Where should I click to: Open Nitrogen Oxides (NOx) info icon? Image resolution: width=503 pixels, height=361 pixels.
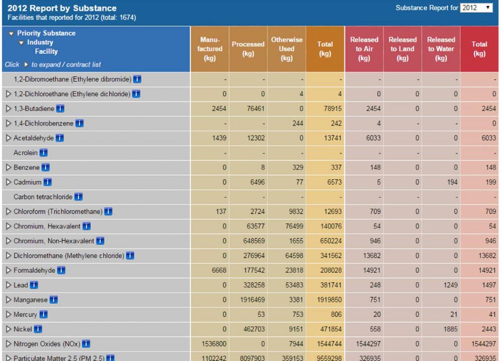click(87, 344)
